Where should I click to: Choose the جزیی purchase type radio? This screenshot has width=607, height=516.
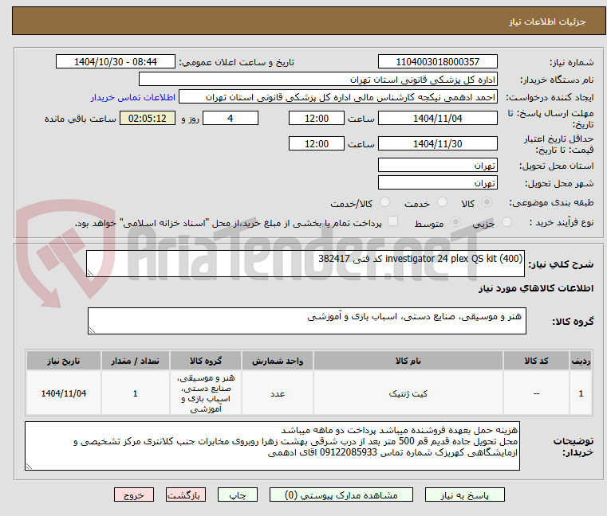point(506,222)
